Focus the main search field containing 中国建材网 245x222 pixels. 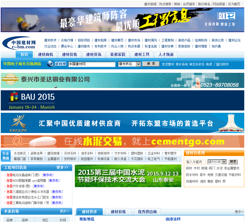point(92,64)
